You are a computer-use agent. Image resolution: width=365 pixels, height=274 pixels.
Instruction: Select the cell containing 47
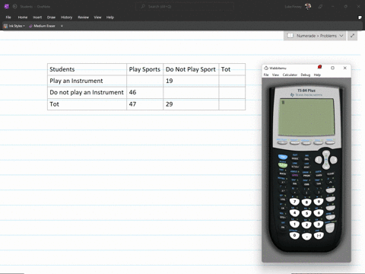point(144,104)
